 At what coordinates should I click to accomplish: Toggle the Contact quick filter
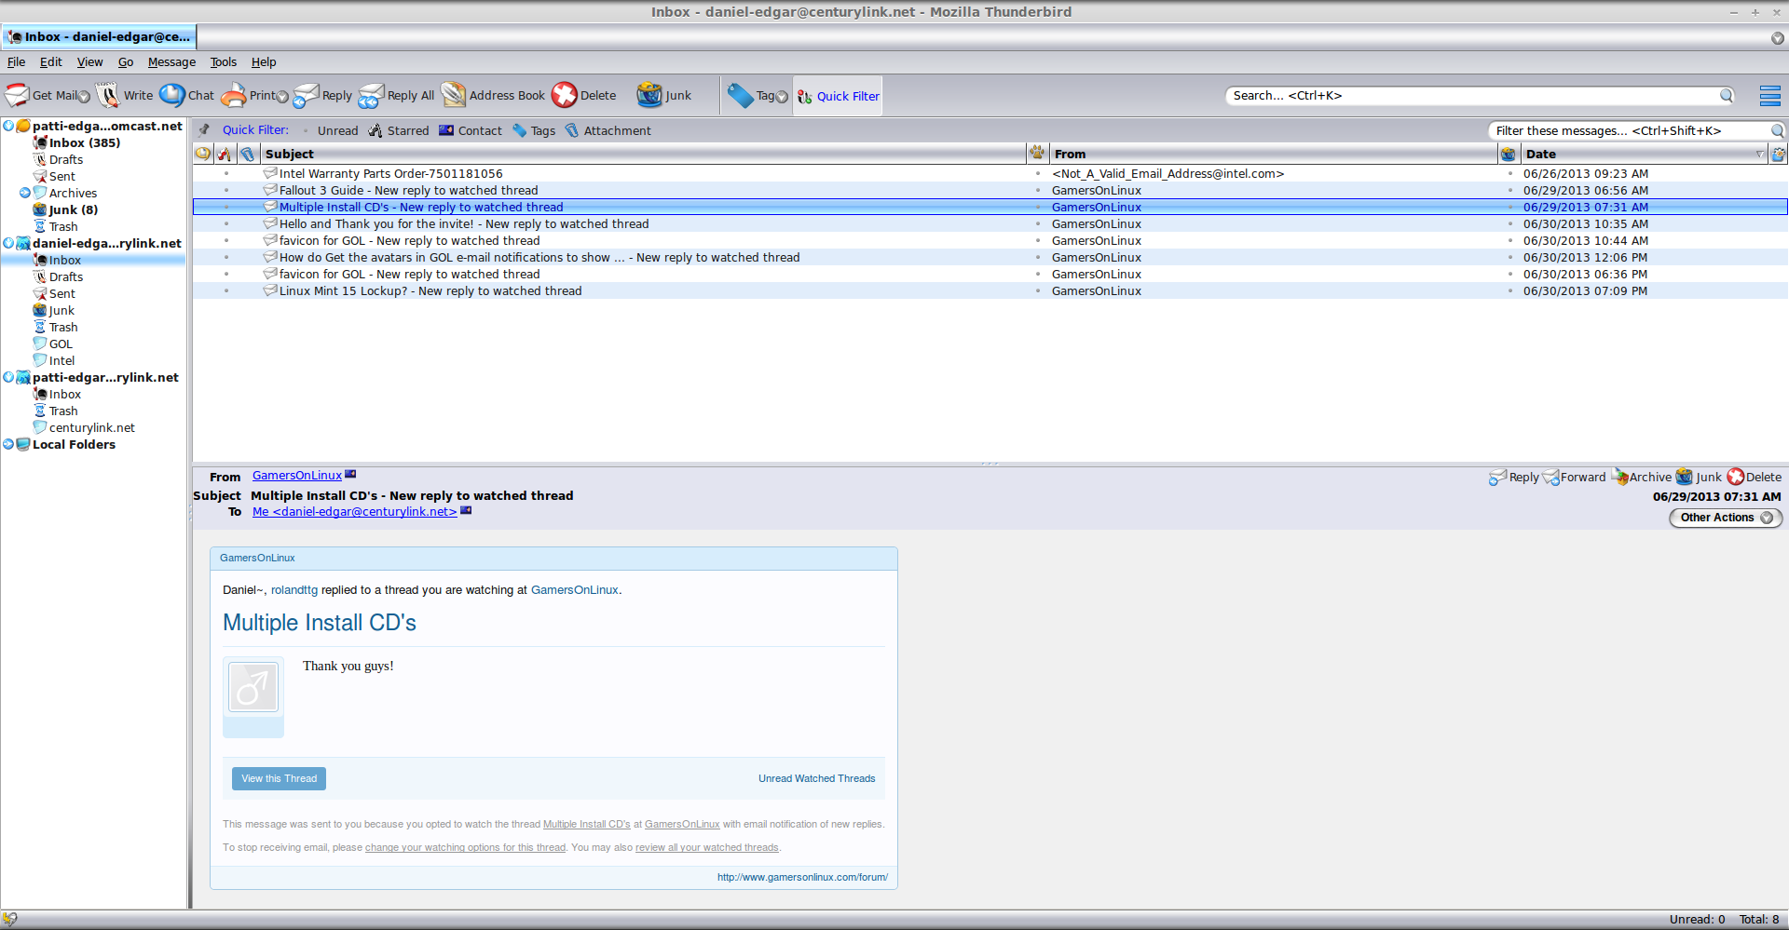pos(471,130)
